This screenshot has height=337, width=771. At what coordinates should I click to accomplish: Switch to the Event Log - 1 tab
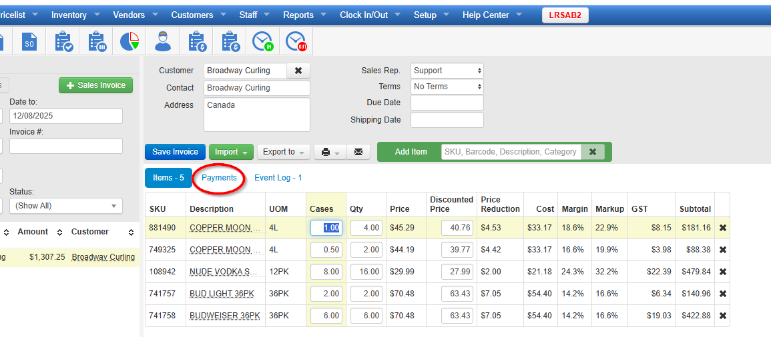(x=278, y=178)
